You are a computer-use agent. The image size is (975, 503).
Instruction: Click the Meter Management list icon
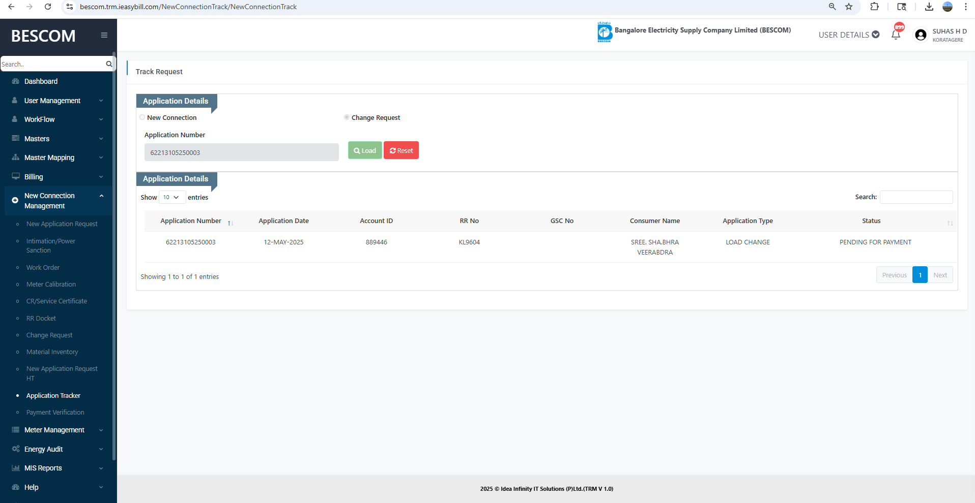click(15, 430)
